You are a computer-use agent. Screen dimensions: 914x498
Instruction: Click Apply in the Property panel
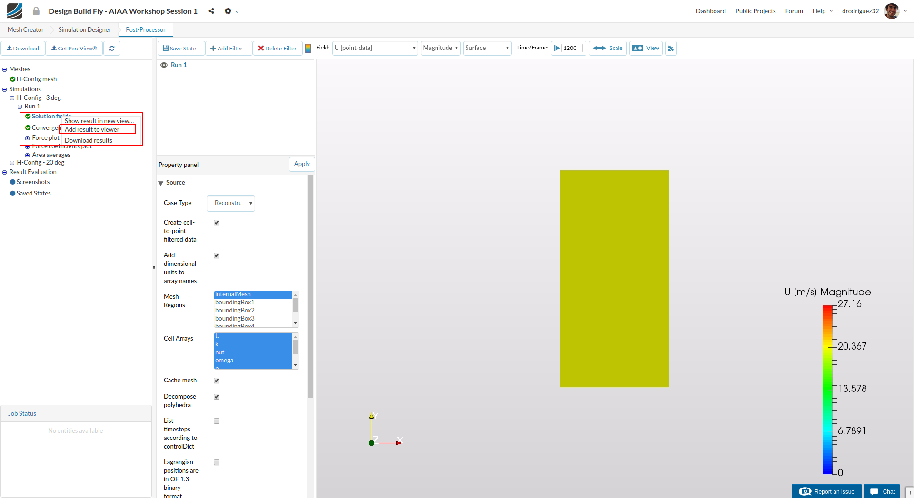click(x=302, y=164)
